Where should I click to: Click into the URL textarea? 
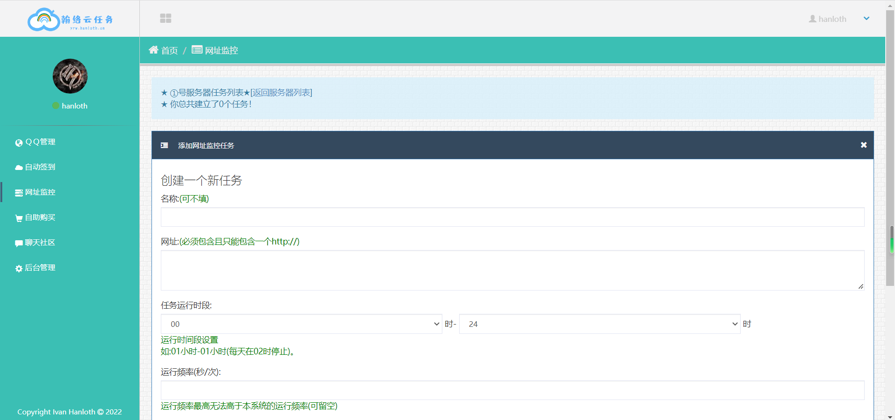(x=512, y=270)
